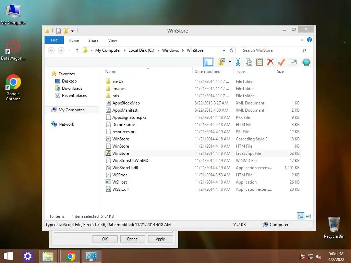Click Windows in address breadcrumb
The image size is (351, 263).
[x=170, y=50]
